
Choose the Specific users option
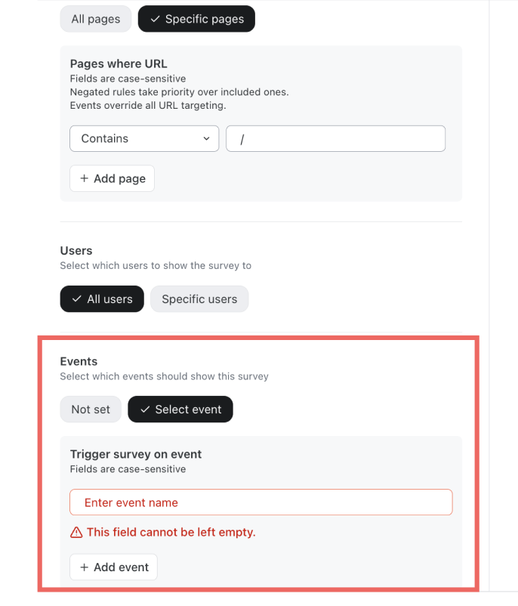[x=199, y=298]
